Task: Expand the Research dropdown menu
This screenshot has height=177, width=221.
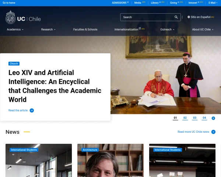Action: click(x=48, y=29)
